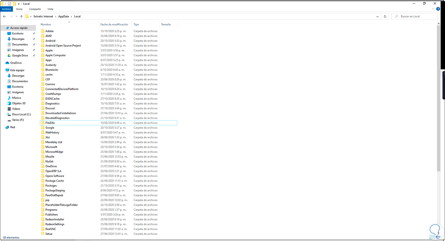Select Documentos under Este equipo

click(x=20, y=81)
